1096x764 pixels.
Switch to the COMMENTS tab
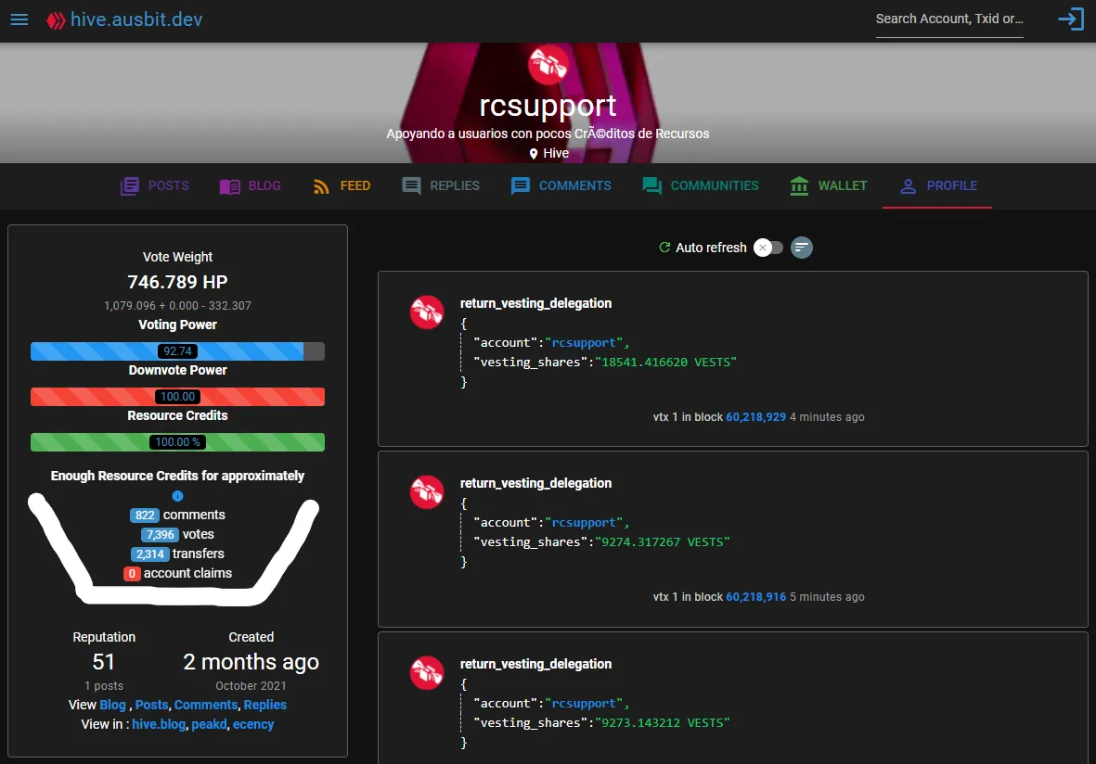[x=561, y=185]
